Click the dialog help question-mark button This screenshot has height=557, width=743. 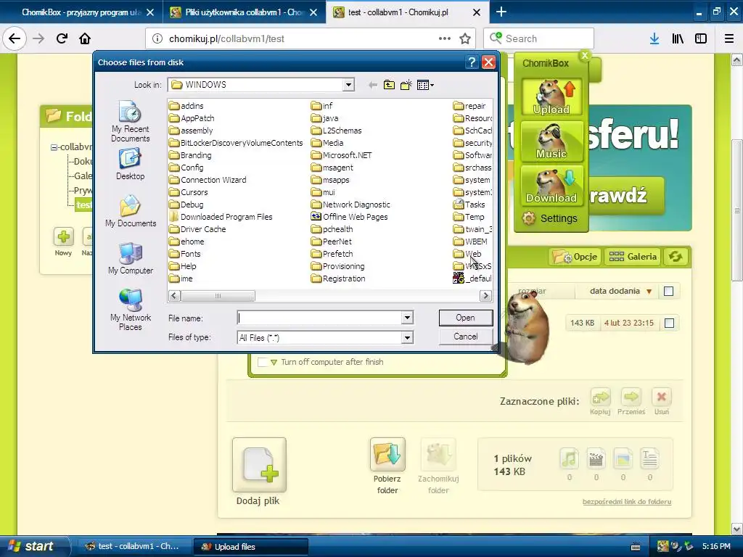pos(471,62)
